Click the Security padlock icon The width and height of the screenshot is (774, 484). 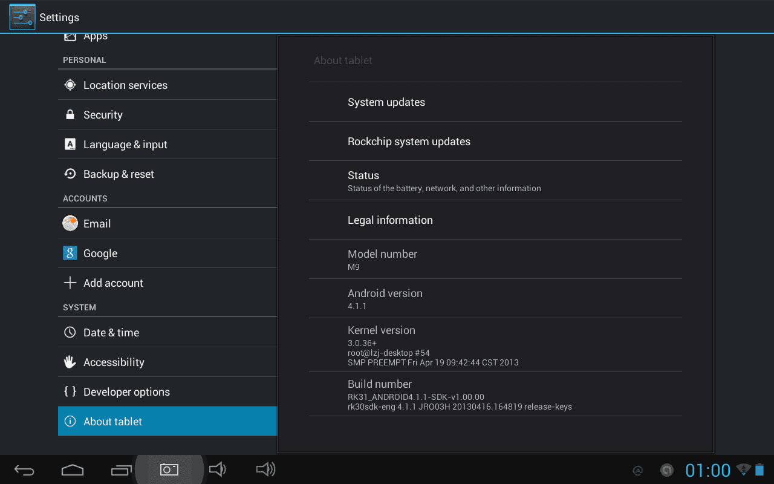(x=70, y=114)
